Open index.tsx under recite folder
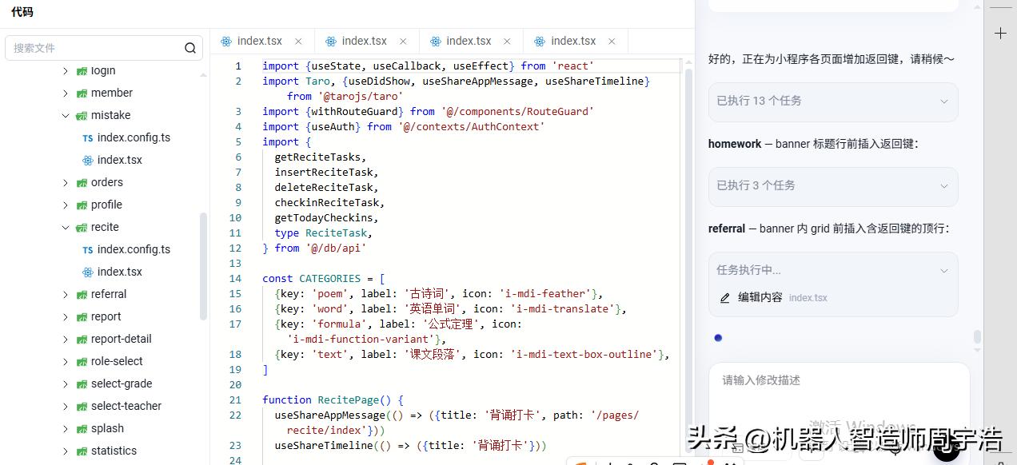 [x=120, y=272]
